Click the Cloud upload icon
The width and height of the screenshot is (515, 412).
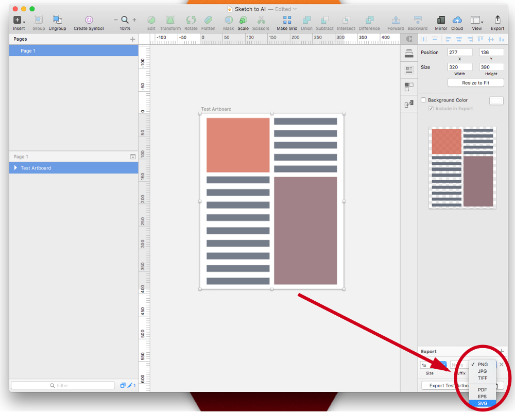pyautogui.click(x=457, y=20)
